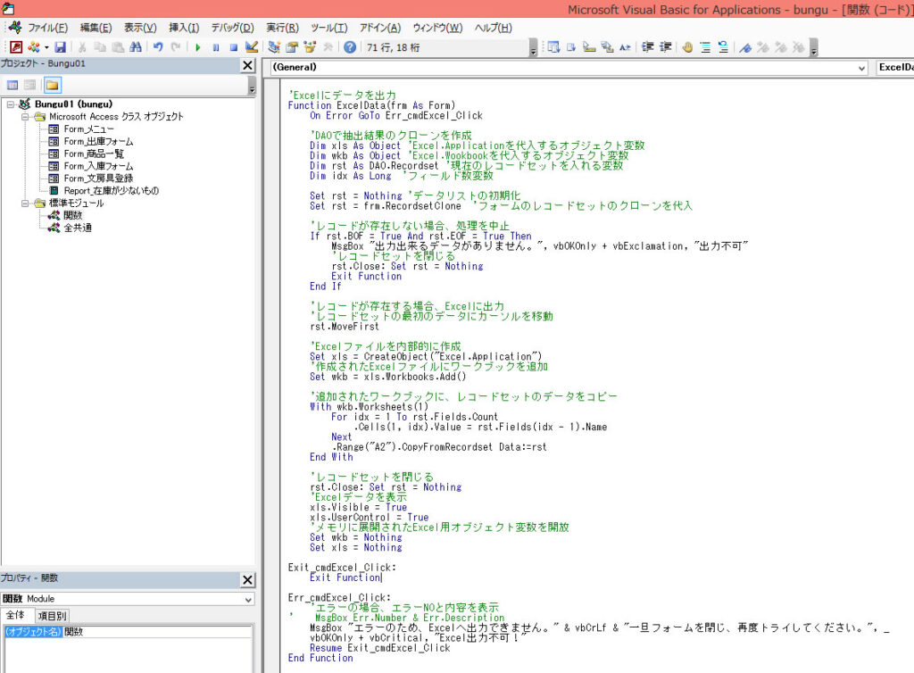Toggle Folders view in Project panel
This screenshot has width=914, height=673.
coord(53,85)
